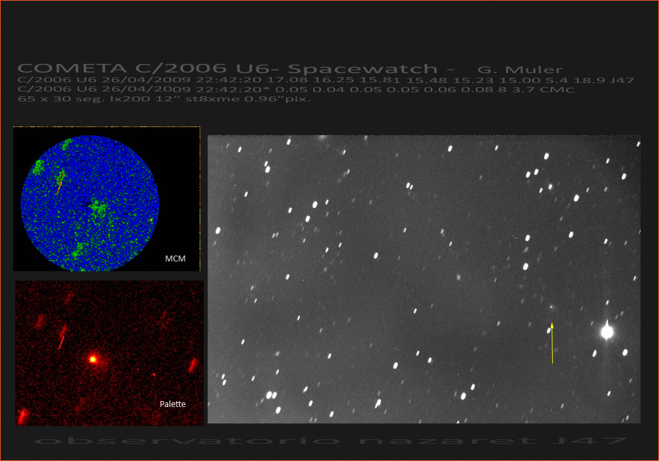659x461 pixels.
Task: Click the yellow arrow marking the comet
Action: click(x=552, y=344)
